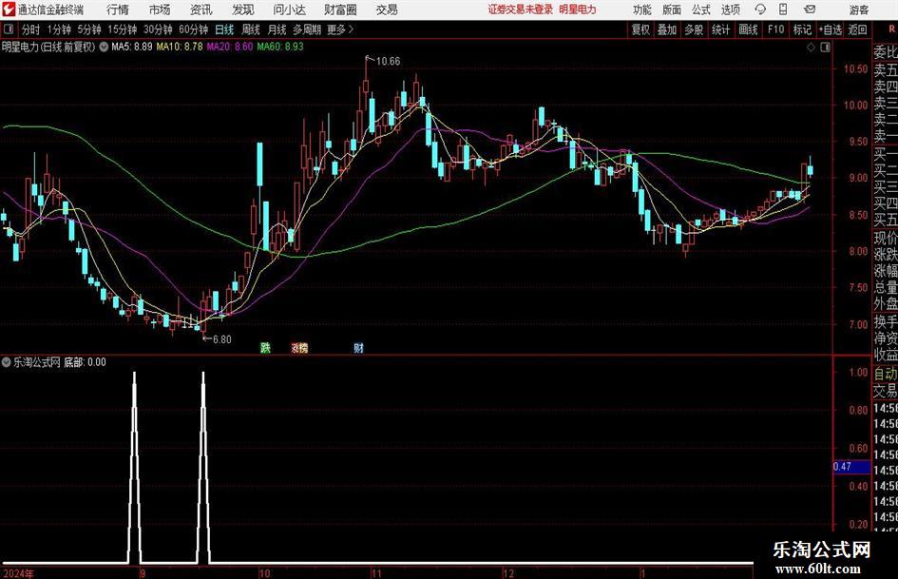Click the customer service headset icon
This screenshot has height=579, width=898.
point(760,10)
